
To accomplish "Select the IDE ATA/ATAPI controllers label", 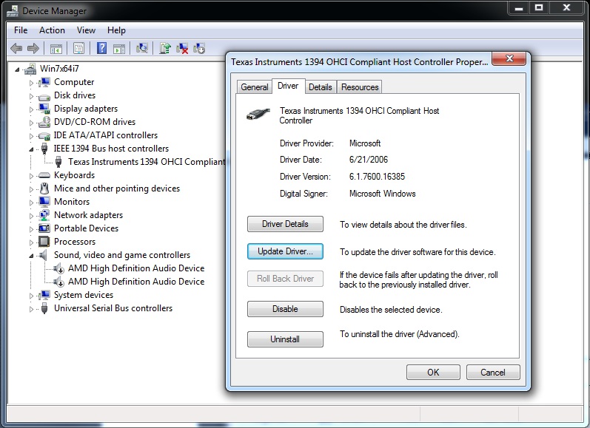I will click(x=105, y=135).
